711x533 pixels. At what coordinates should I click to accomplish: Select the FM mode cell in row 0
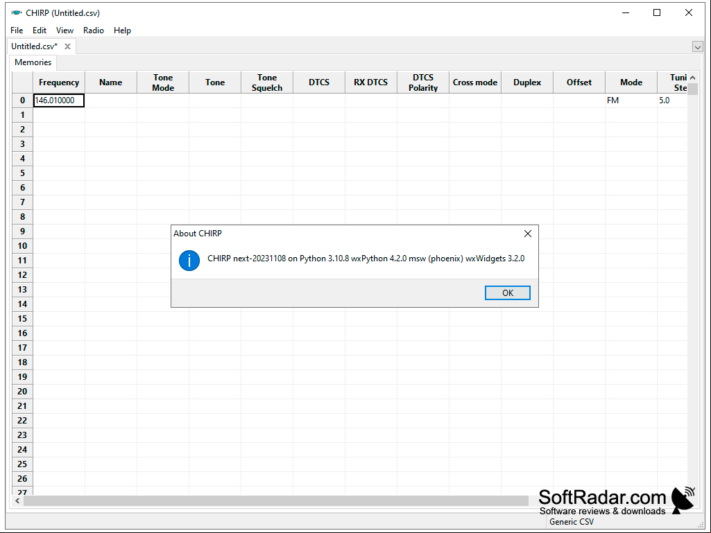click(x=631, y=101)
